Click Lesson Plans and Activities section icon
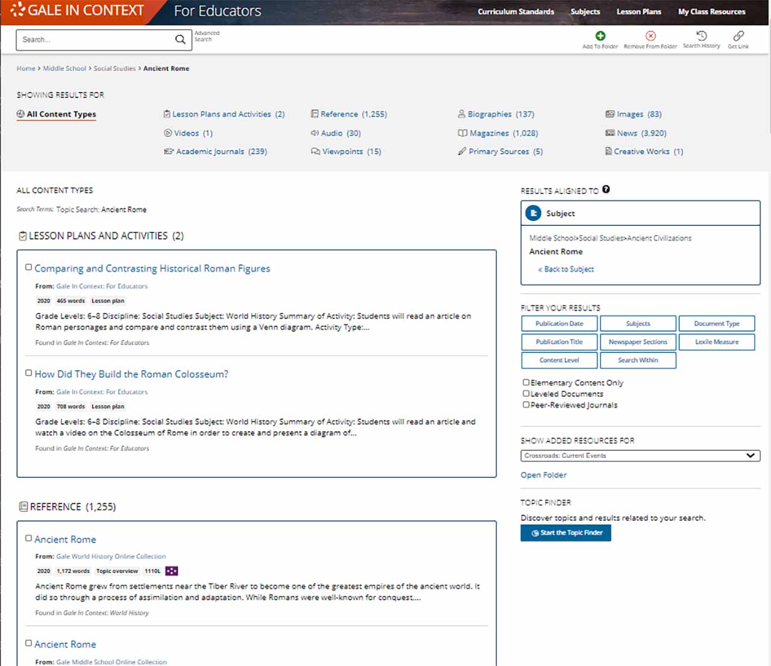Screen dimensions: 771x666 coord(22,236)
